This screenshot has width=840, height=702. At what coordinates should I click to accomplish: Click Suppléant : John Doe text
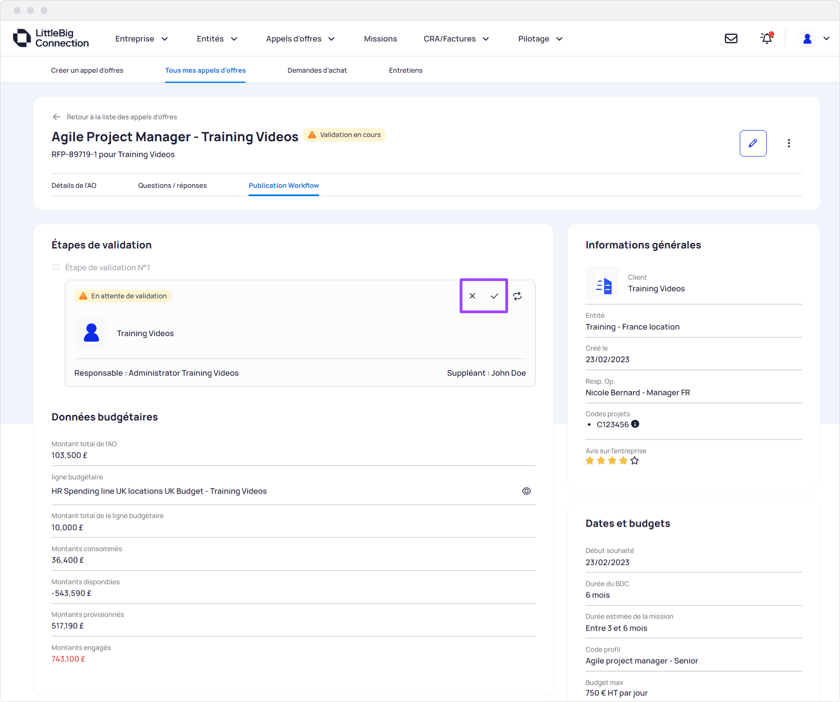[486, 373]
